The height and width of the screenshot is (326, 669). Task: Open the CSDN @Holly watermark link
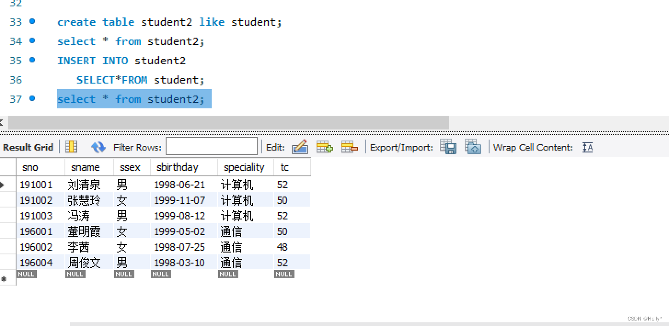coord(646,318)
